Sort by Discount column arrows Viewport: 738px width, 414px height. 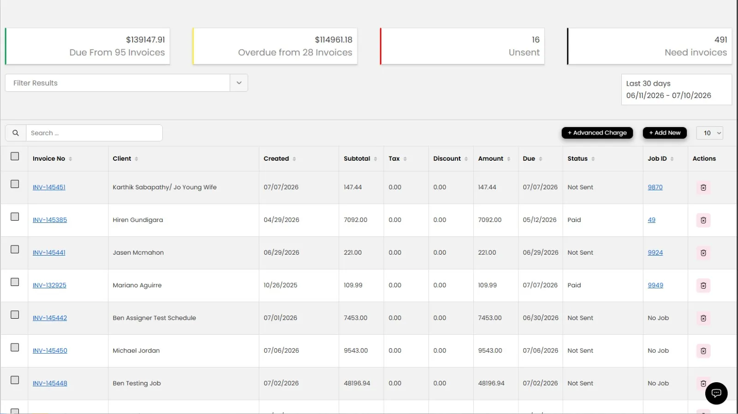[466, 159]
